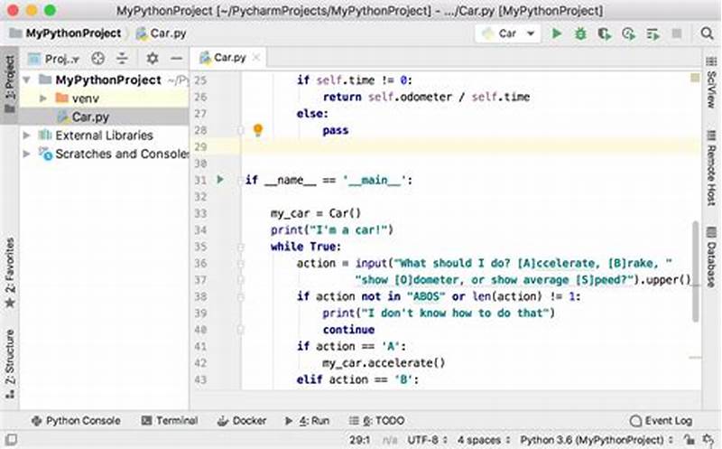
Task: Collapse all with the project panel icon
Action: click(x=122, y=59)
